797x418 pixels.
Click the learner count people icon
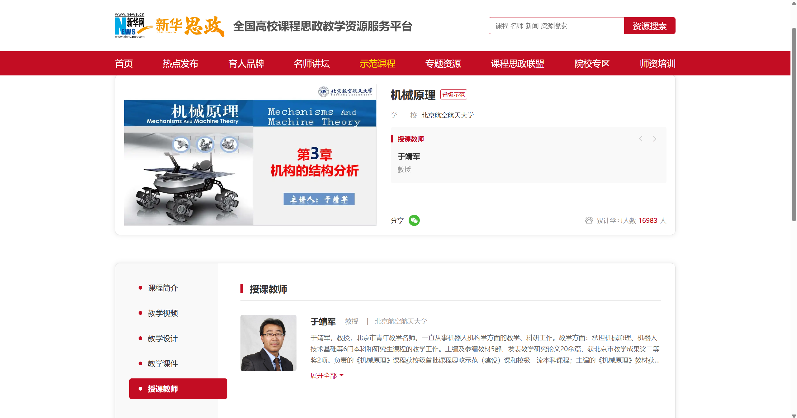coord(589,220)
